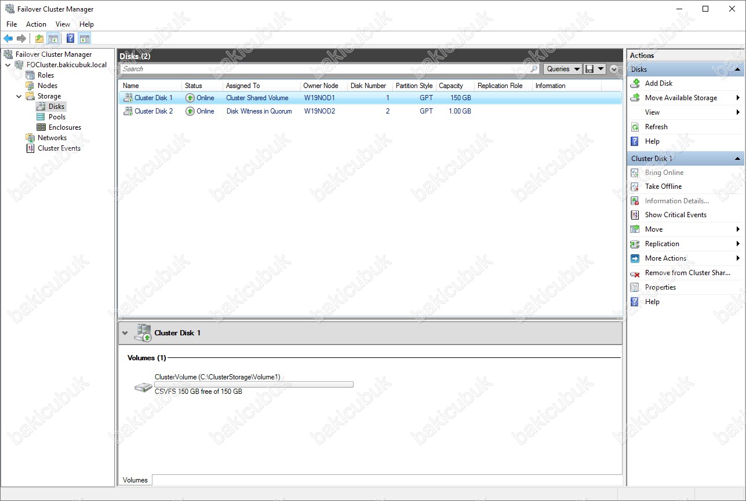Image resolution: width=746 pixels, height=501 pixels.
Task: Click the Remove from Cluster Shared Volumes icon
Action: (635, 273)
